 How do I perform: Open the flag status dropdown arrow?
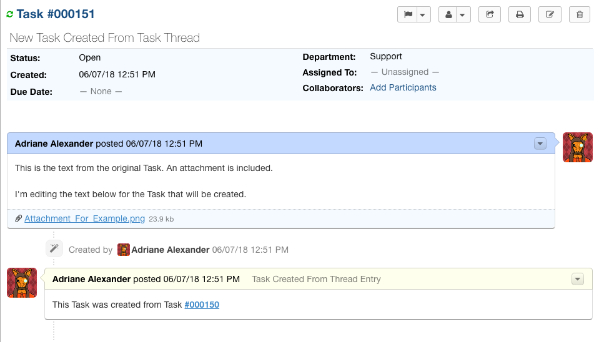pyautogui.click(x=423, y=14)
